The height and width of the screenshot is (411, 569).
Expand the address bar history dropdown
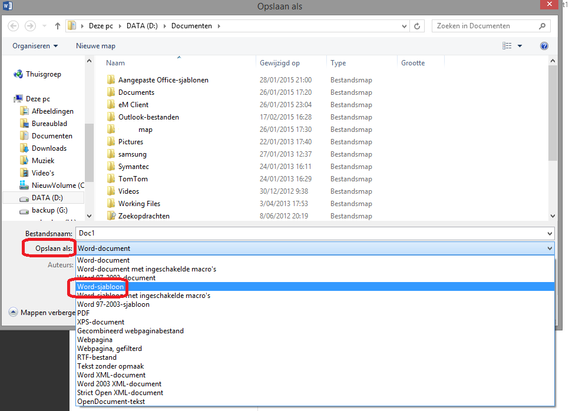(404, 26)
